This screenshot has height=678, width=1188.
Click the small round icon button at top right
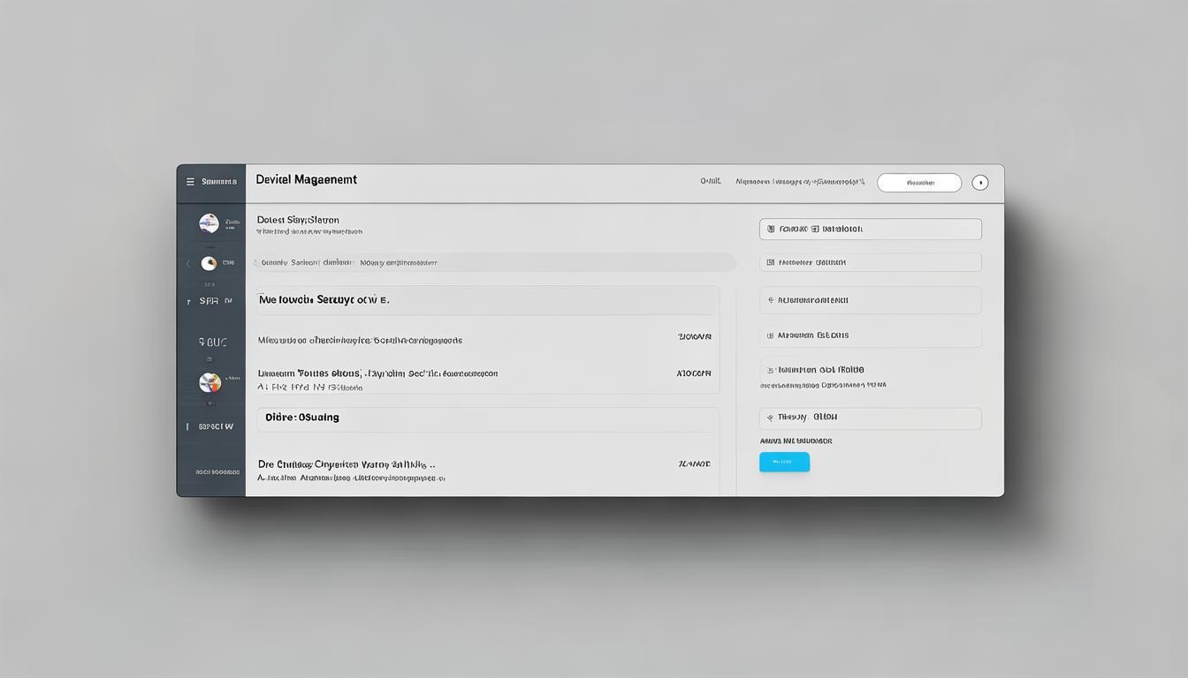pyautogui.click(x=979, y=183)
